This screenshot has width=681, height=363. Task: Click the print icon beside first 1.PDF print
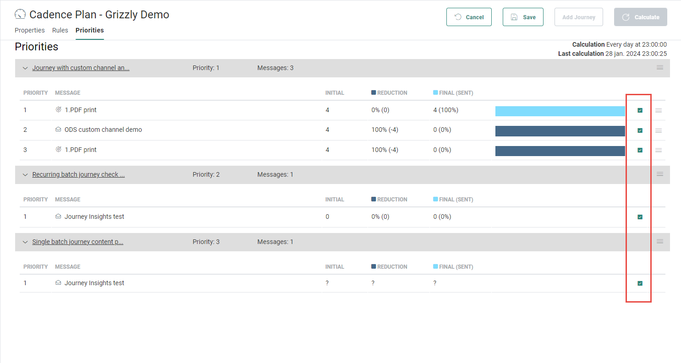(58, 110)
